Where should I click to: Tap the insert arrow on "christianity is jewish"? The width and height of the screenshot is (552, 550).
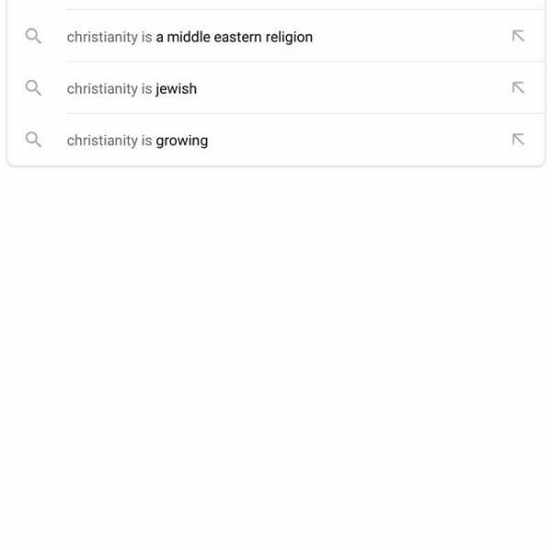pyautogui.click(x=518, y=88)
